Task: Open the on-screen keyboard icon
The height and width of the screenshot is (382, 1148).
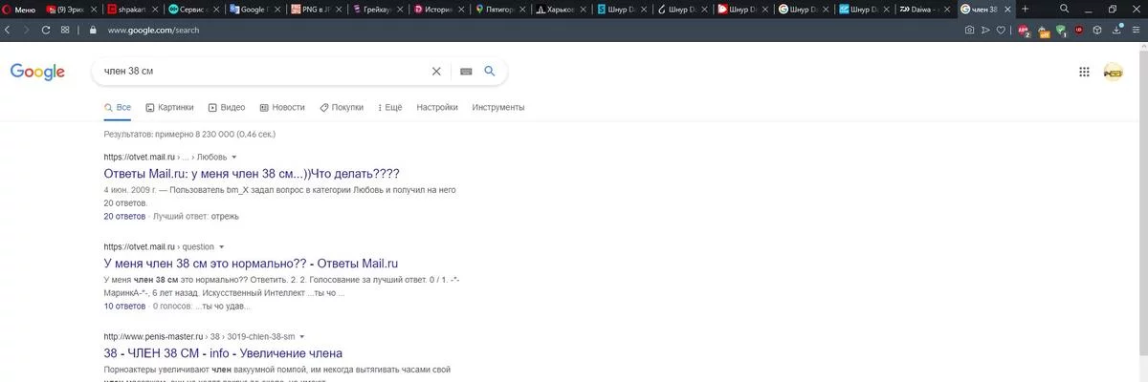Action: click(466, 71)
